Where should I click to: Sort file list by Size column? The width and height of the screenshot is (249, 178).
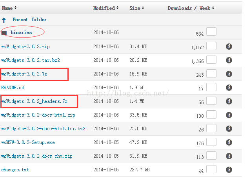click(x=137, y=8)
